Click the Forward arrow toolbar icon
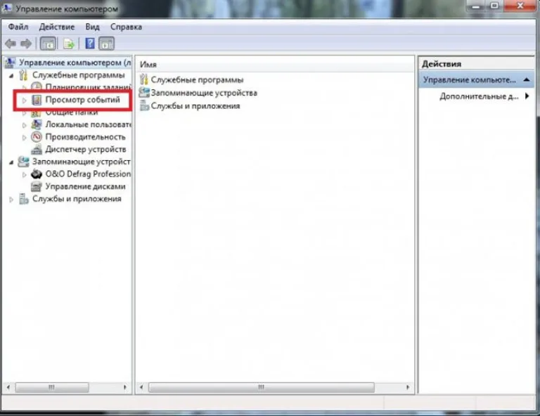 click(26, 44)
